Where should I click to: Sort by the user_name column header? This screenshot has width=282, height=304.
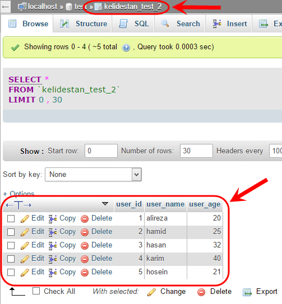(165, 204)
